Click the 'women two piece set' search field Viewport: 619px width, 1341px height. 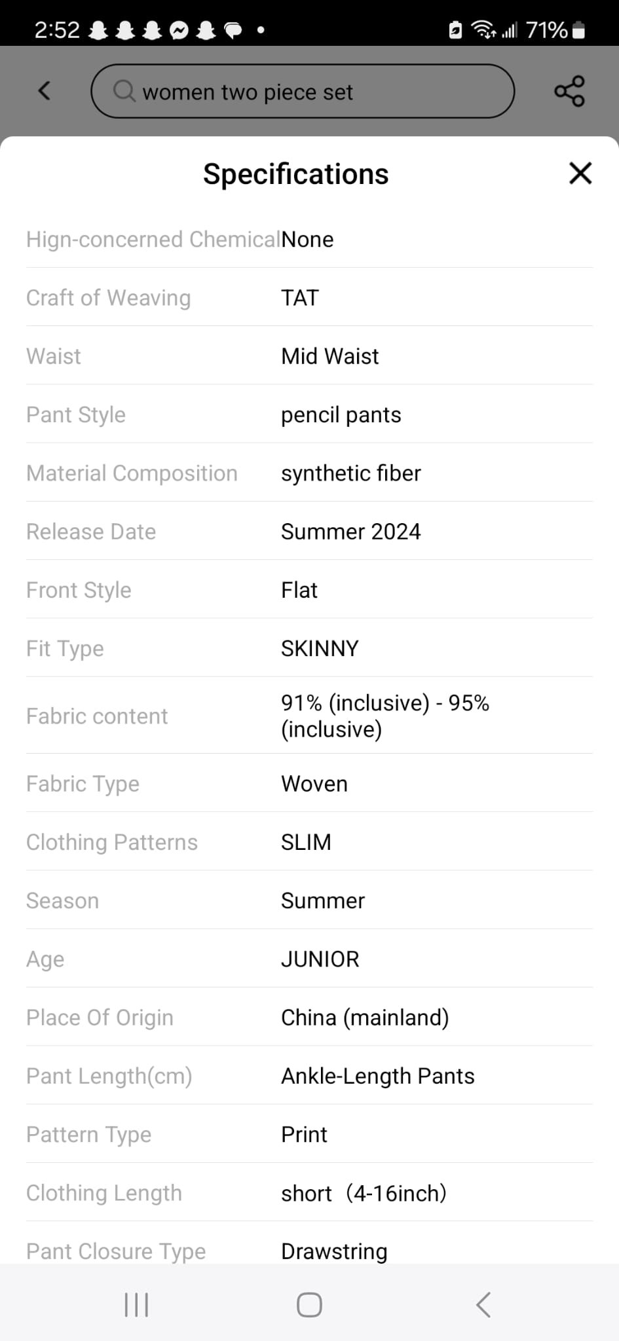pos(303,91)
